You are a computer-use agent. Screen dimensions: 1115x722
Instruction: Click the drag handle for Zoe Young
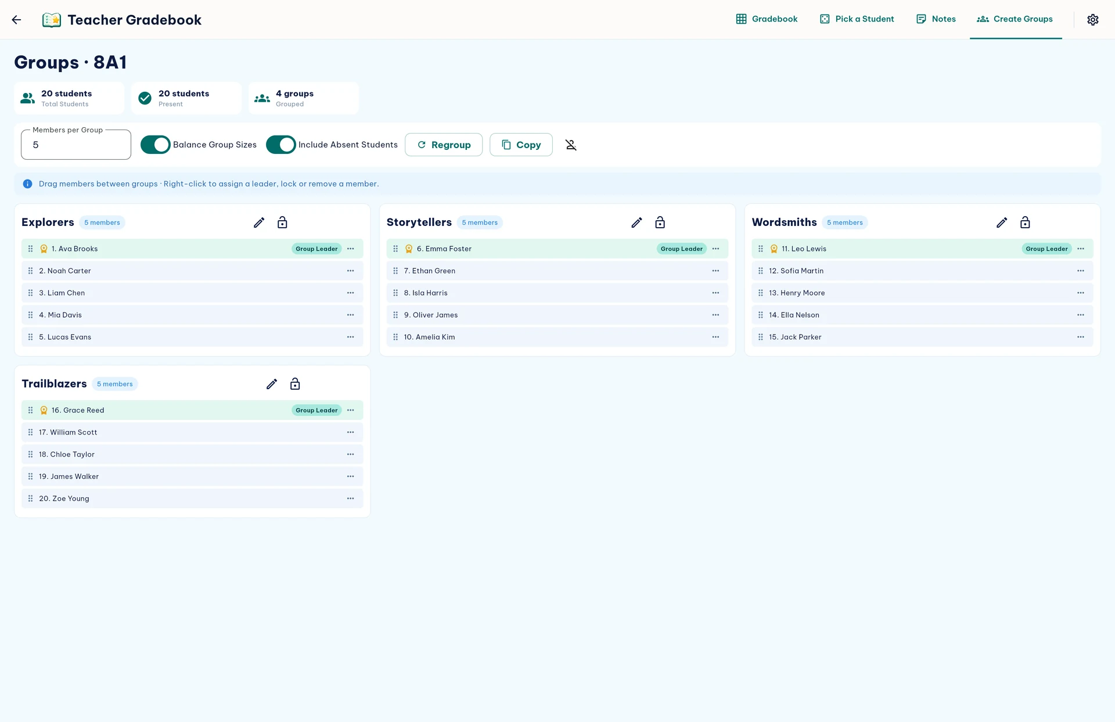(30, 498)
